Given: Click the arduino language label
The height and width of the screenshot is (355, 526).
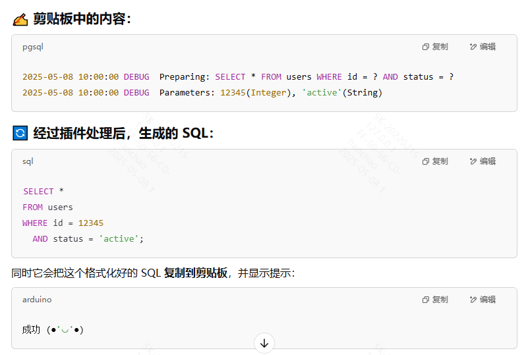Looking at the screenshot, I should coord(37,300).
